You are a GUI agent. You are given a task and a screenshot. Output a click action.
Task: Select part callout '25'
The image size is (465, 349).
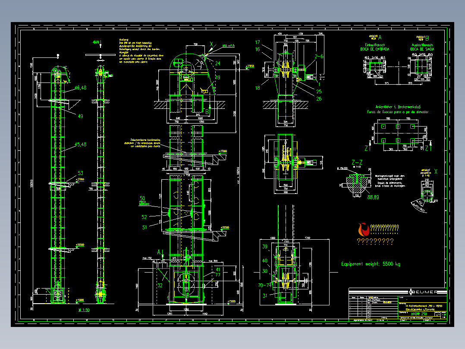(x=319, y=92)
